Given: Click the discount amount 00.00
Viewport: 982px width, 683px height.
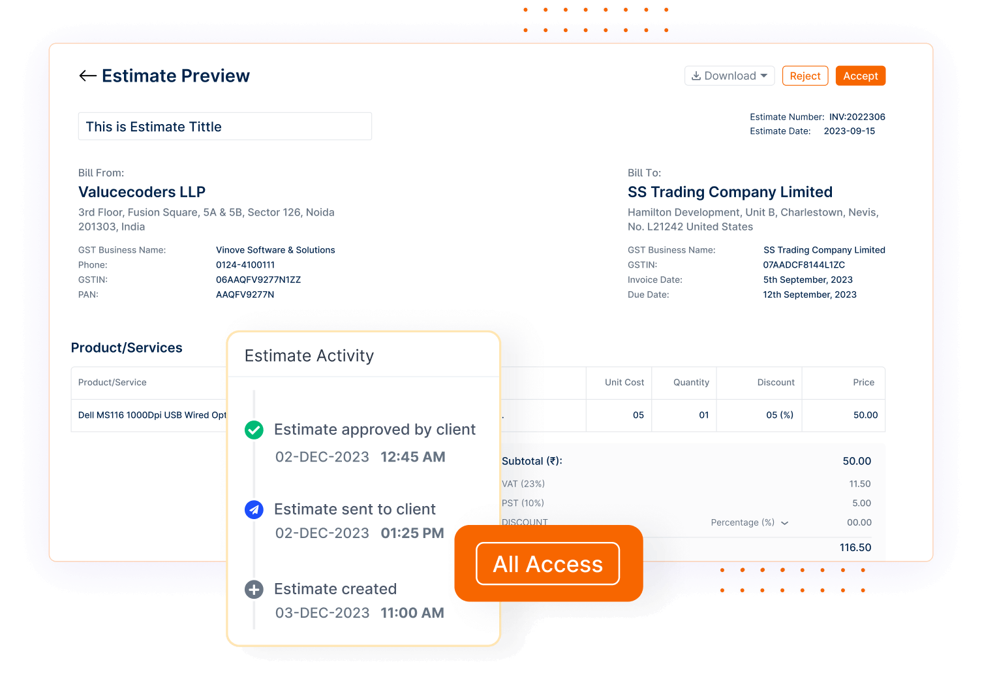Looking at the screenshot, I should pyautogui.click(x=859, y=522).
